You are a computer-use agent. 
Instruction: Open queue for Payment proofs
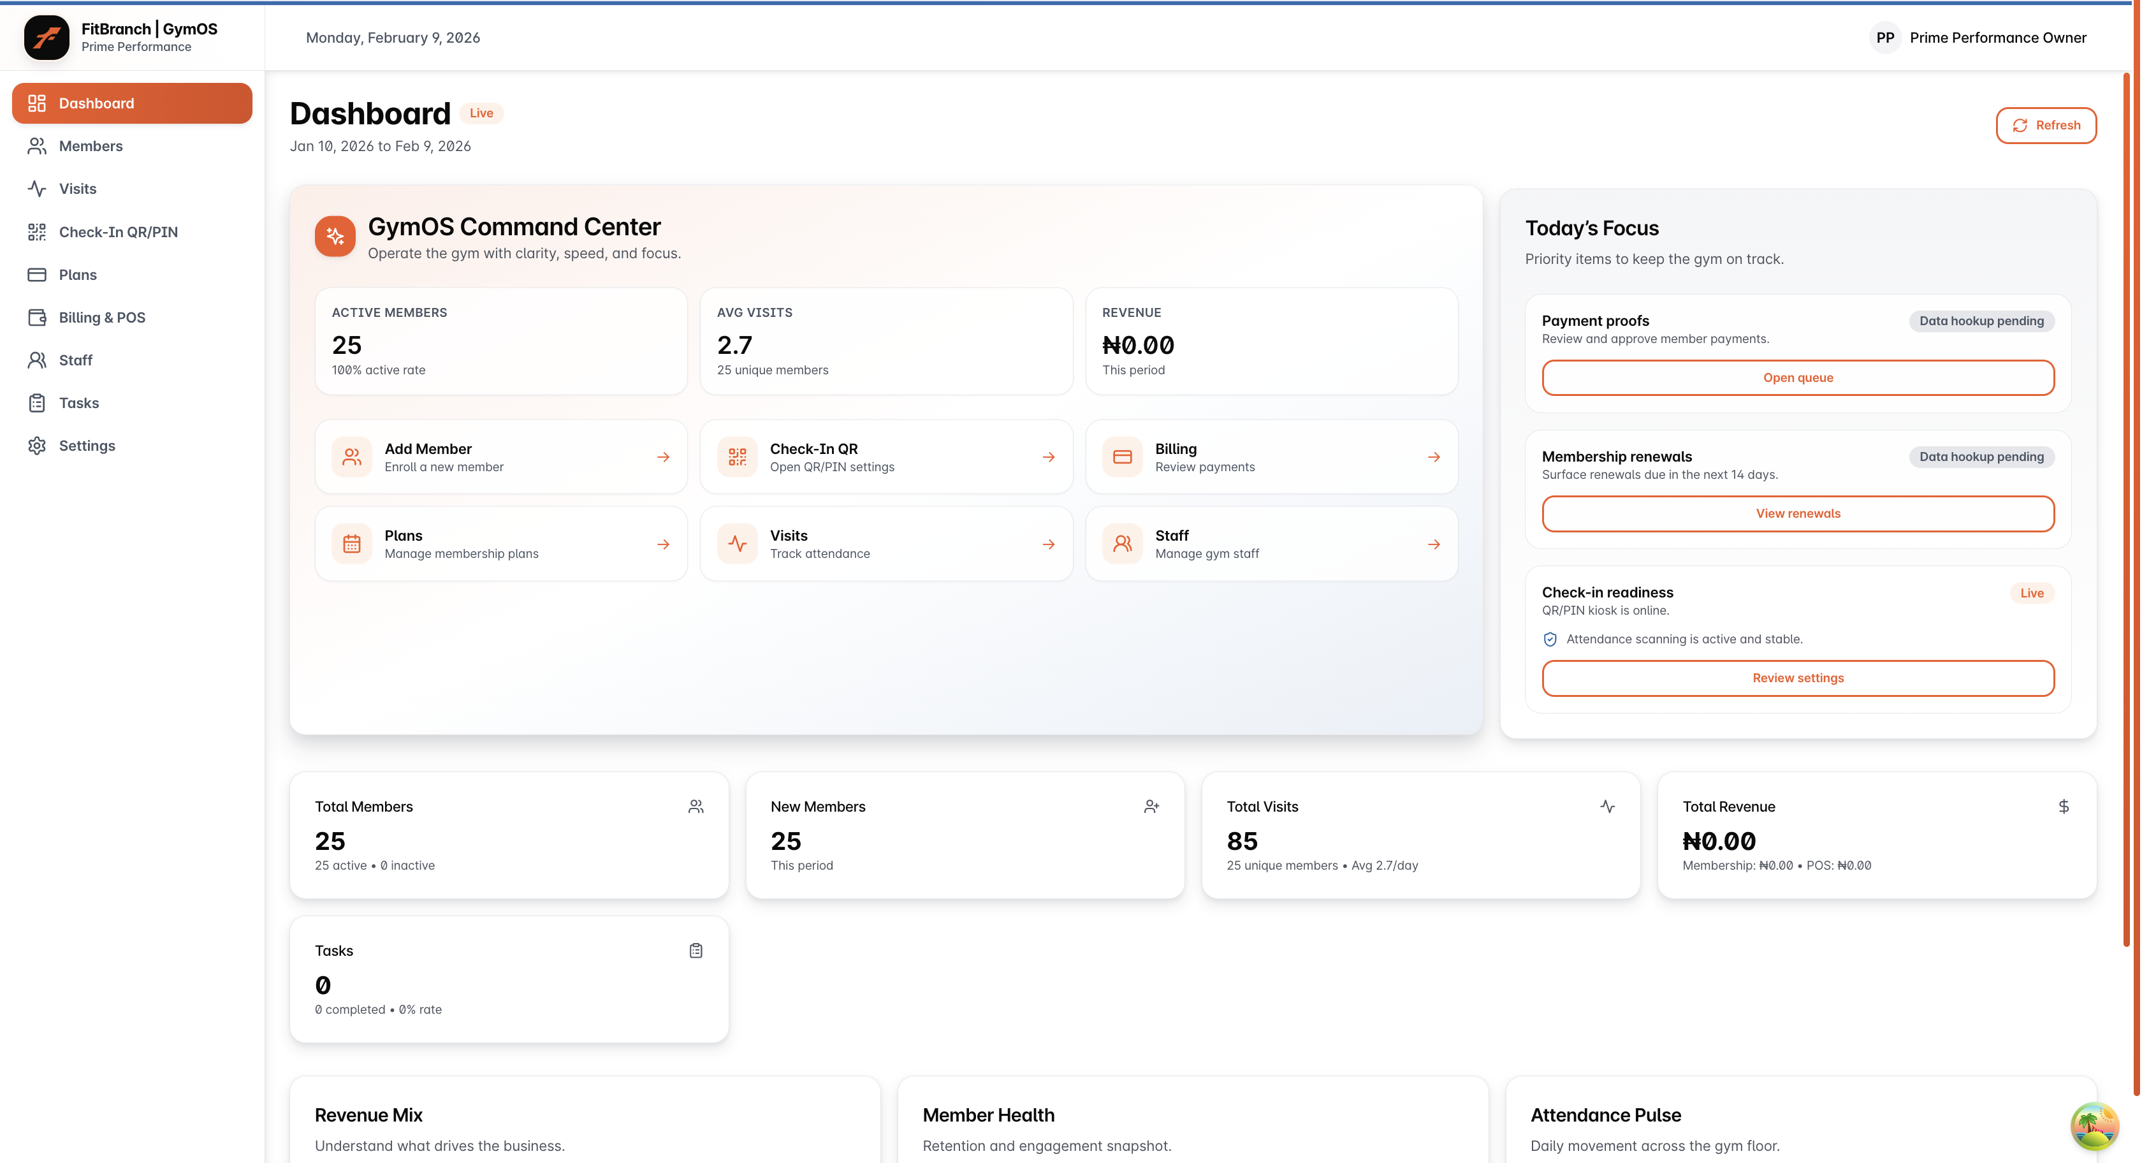point(1798,377)
